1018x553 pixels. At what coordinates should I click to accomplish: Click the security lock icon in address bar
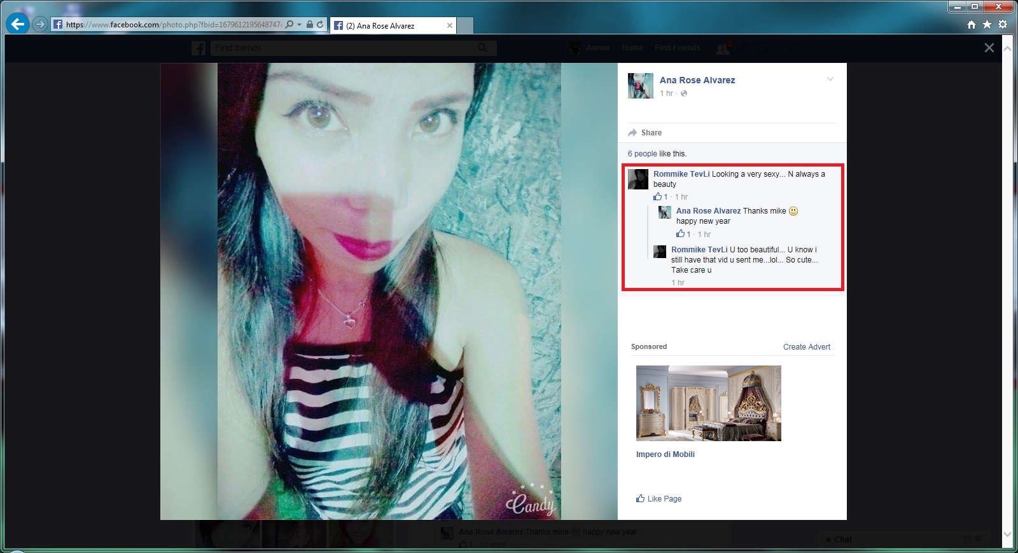(310, 25)
